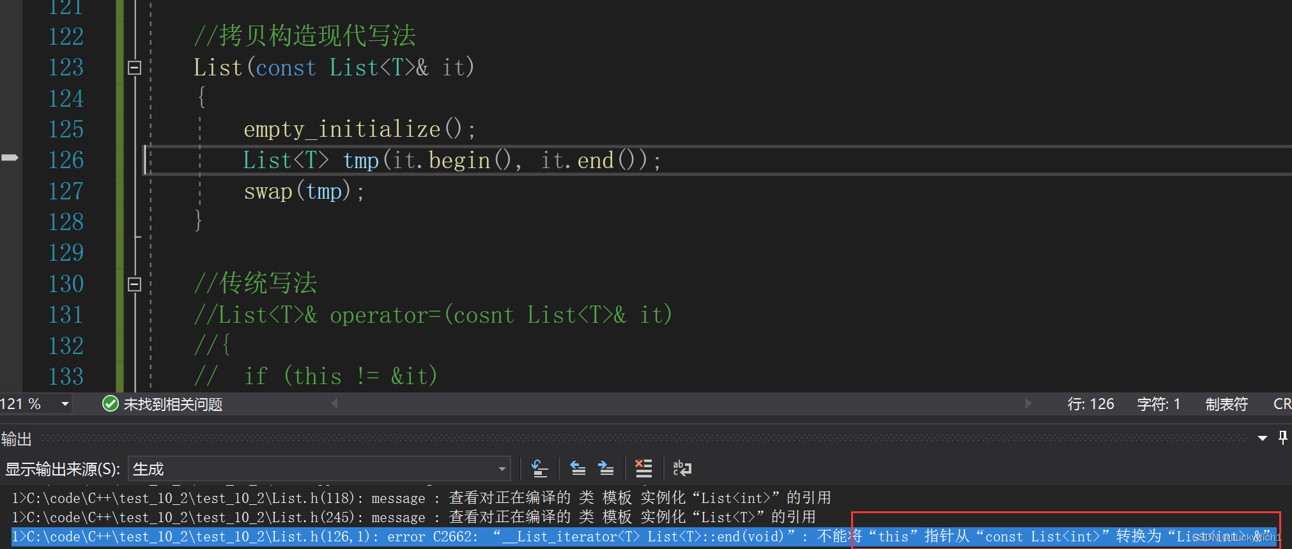Click the horizontal scrollbar right arrow
The width and height of the screenshot is (1292, 549).
[x=1028, y=403]
